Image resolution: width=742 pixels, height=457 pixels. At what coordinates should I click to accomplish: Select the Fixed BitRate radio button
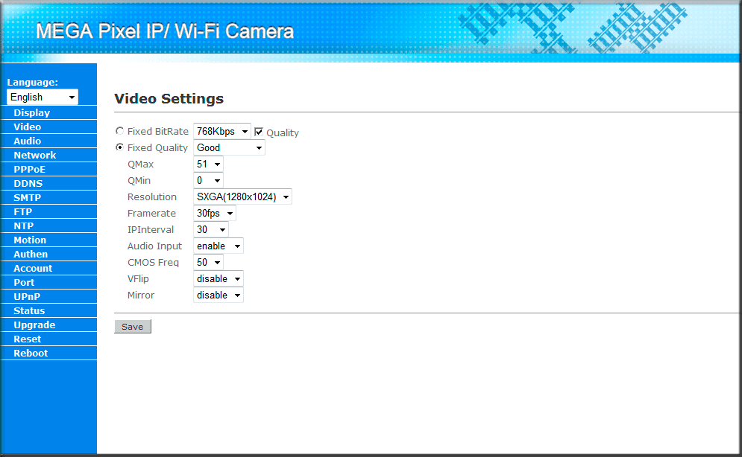point(120,131)
